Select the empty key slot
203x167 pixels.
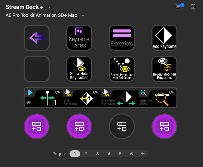coord(37,69)
